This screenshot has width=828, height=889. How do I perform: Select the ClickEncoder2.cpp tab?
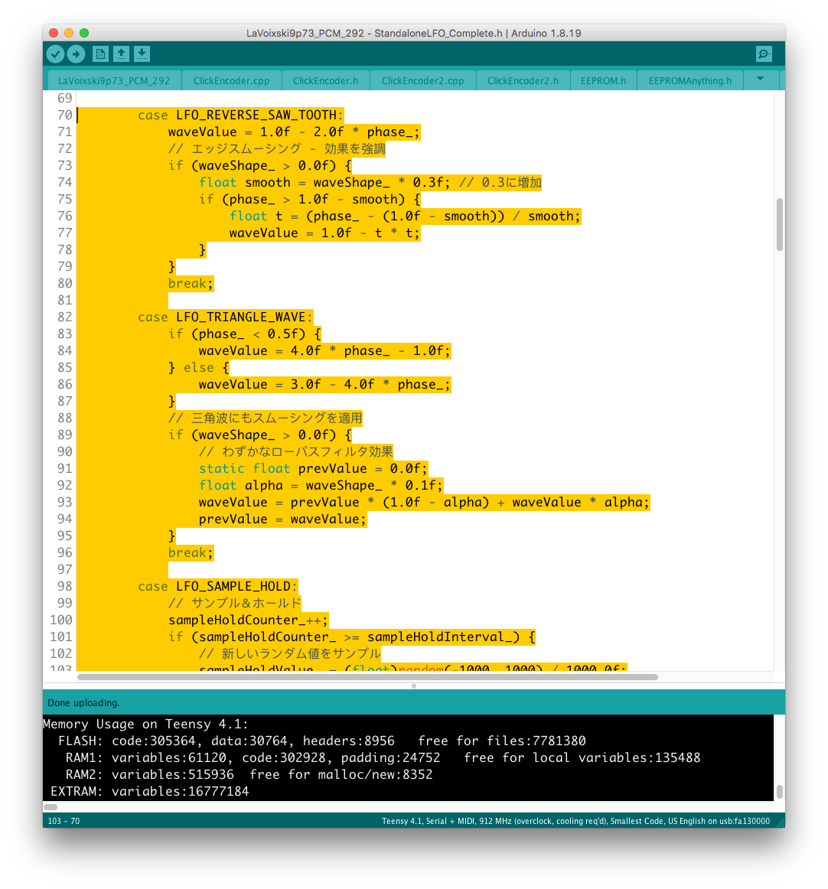click(x=422, y=80)
